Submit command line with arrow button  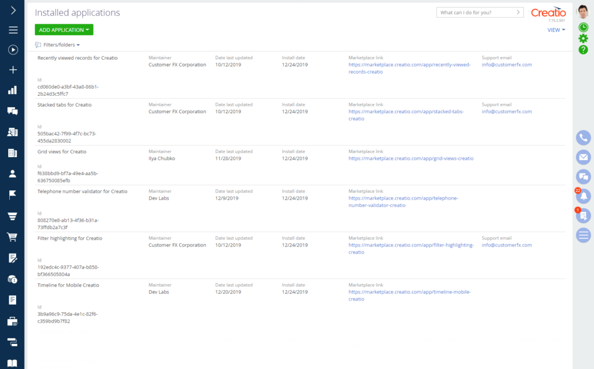[518, 13]
